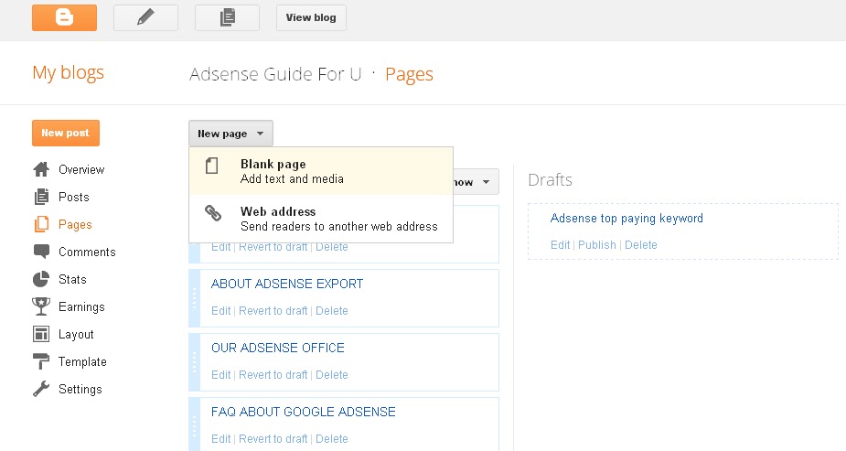Delete the FAQ ABOUT GOOGLE ADSENSE page
The width and height of the screenshot is (846, 451).
[x=332, y=439]
